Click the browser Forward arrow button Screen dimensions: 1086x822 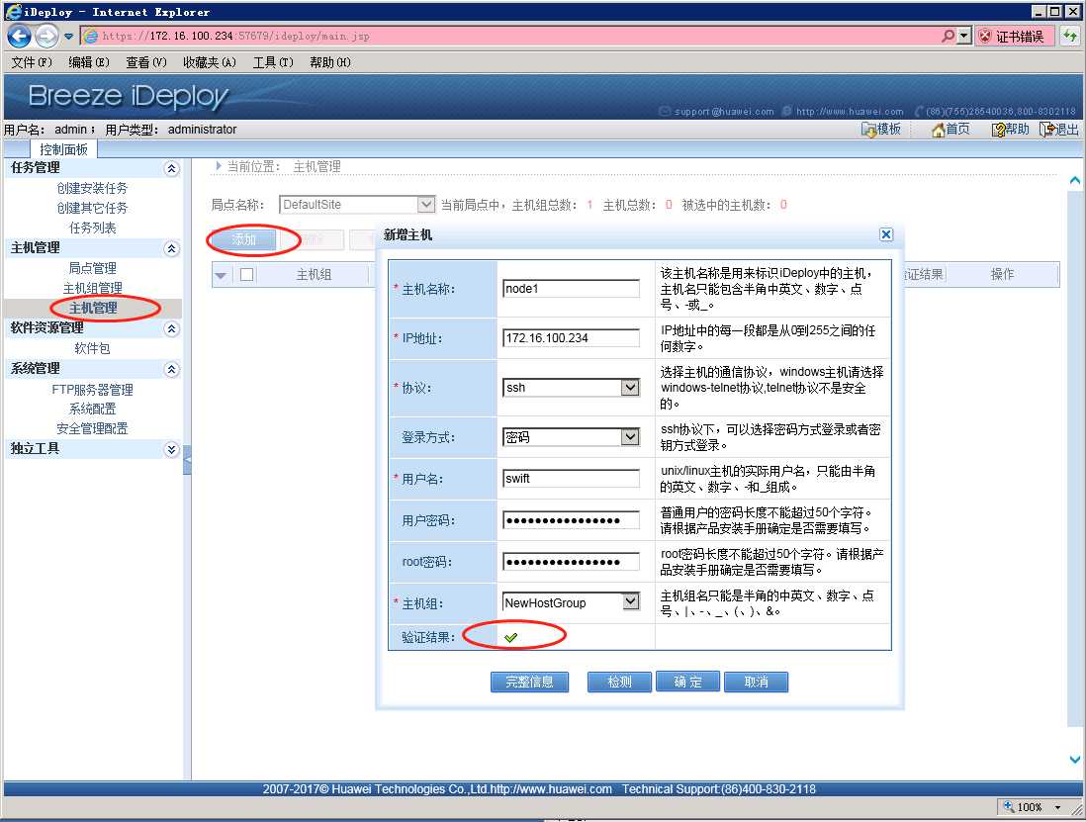click(47, 36)
